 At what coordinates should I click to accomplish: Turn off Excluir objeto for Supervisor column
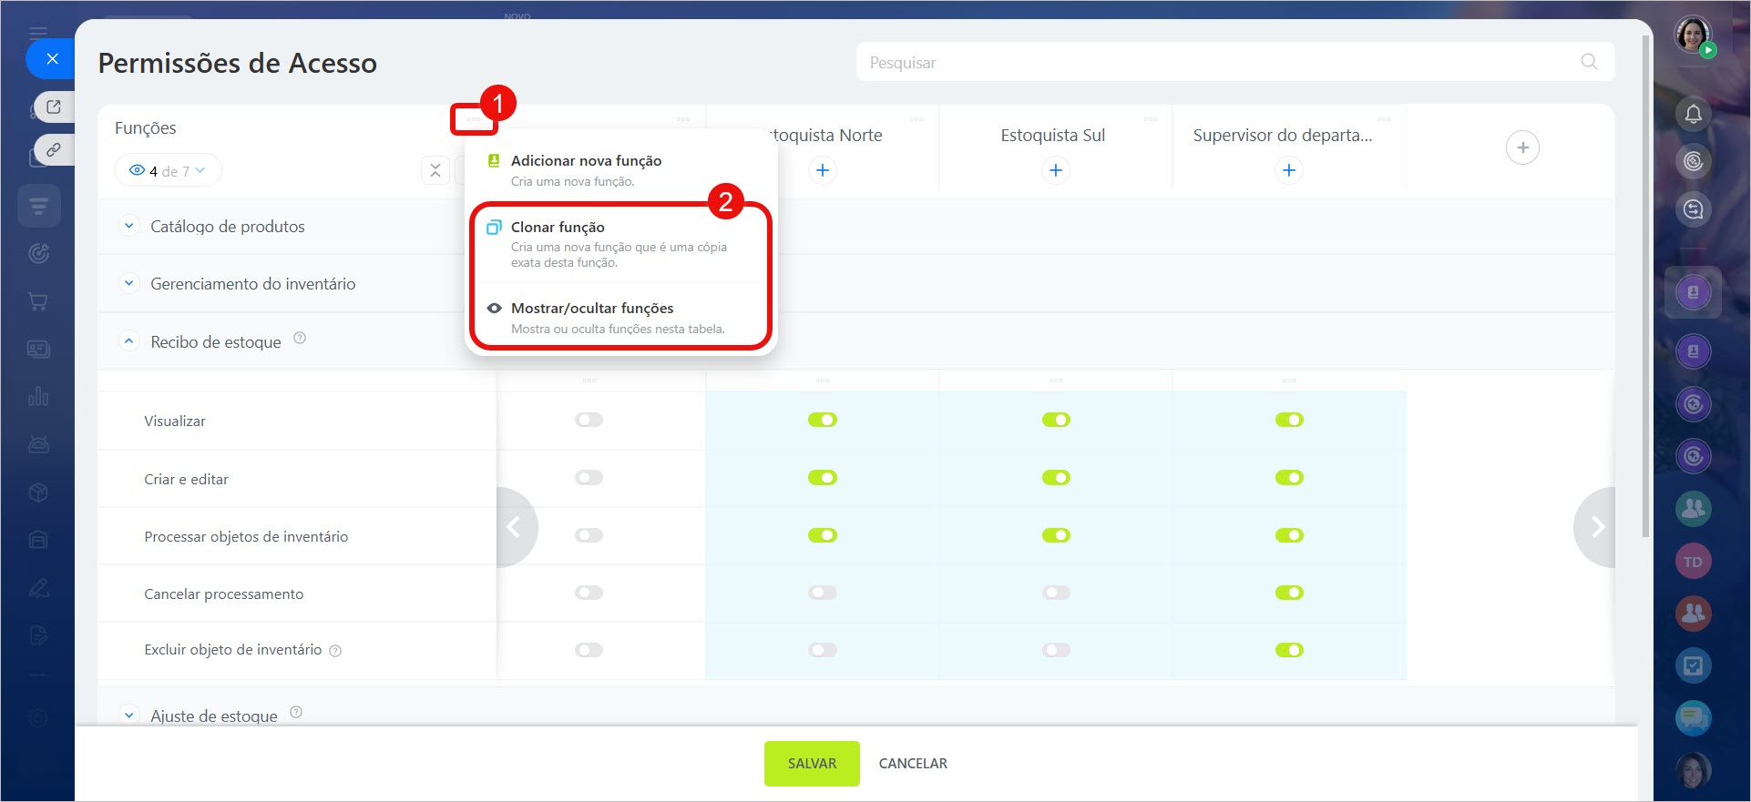(1288, 650)
